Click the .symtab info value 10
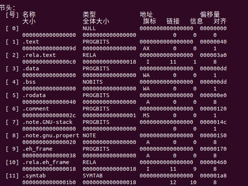 (193, 182)
